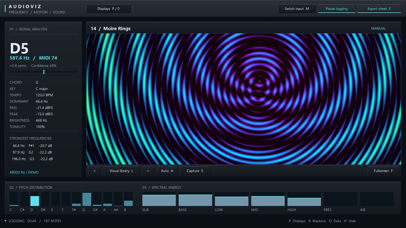Image resolution: width=406 pixels, height=228 pixels.
Task: Click the D5 detected note readout
Action: pos(19,48)
